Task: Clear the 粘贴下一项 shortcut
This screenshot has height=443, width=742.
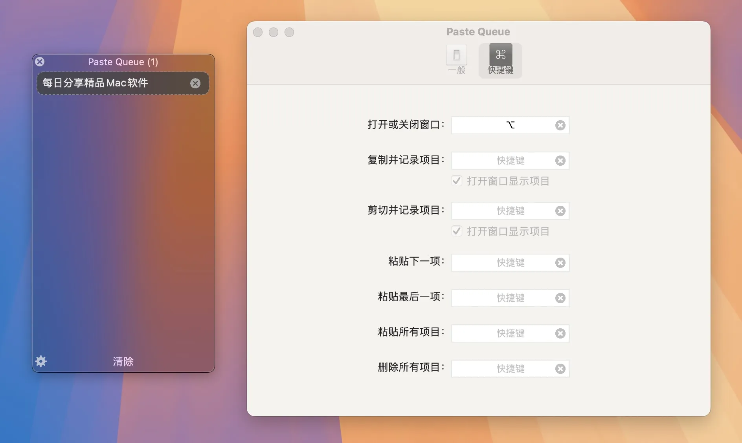Action: click(x=560, y=263)
